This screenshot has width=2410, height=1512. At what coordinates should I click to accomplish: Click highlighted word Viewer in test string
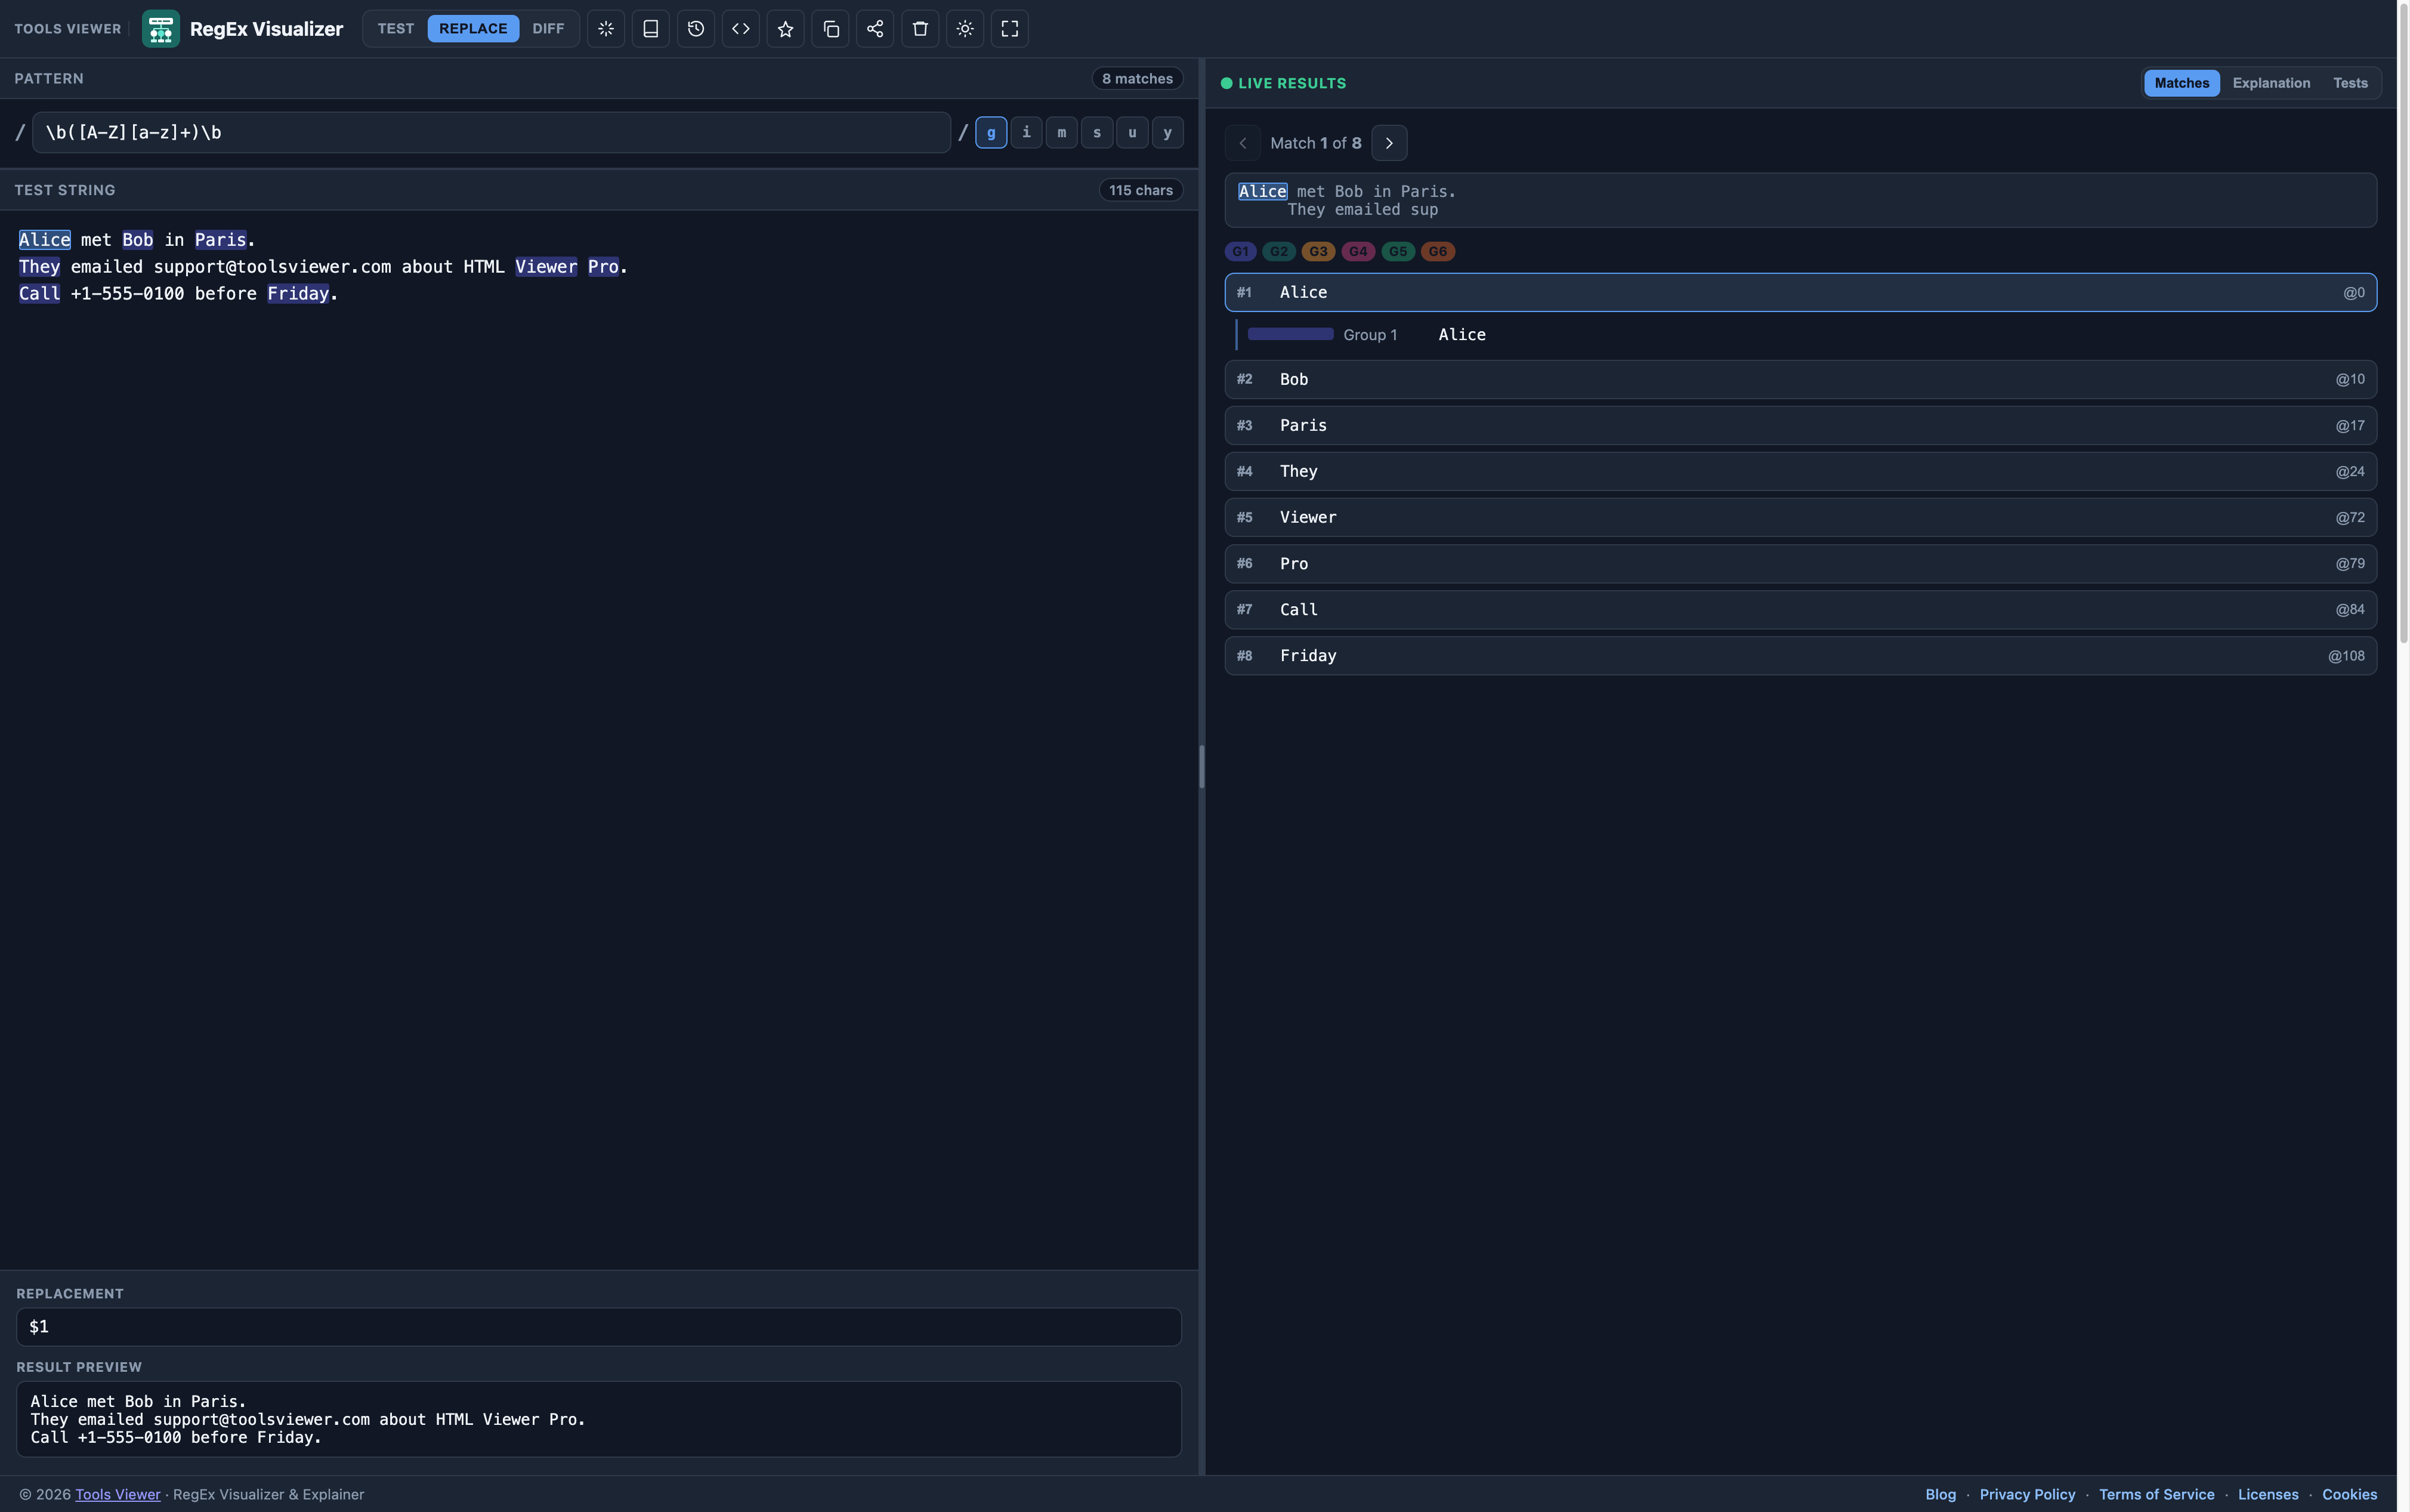pyautogui.click(x=546, y=267)
